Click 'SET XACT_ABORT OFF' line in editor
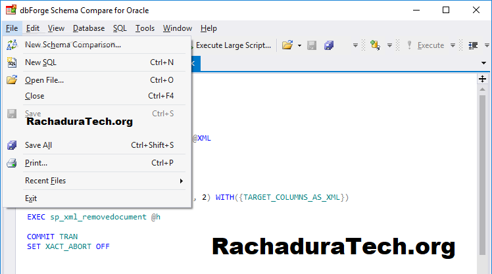Screen dimensions: 492x274 click(x=68, y=246)
